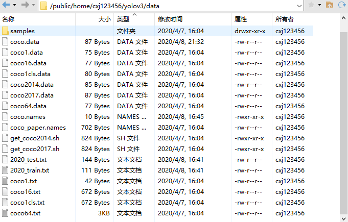Click the drwxr-xr-x attribute of samples
Screen dimensions: 348x222
tap(250, 31)
